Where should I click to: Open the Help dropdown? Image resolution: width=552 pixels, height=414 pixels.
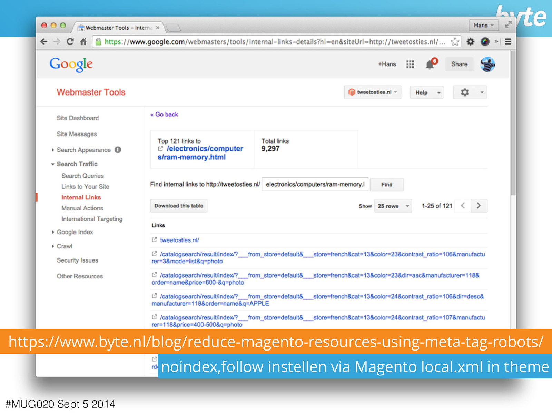pos(427,92)
